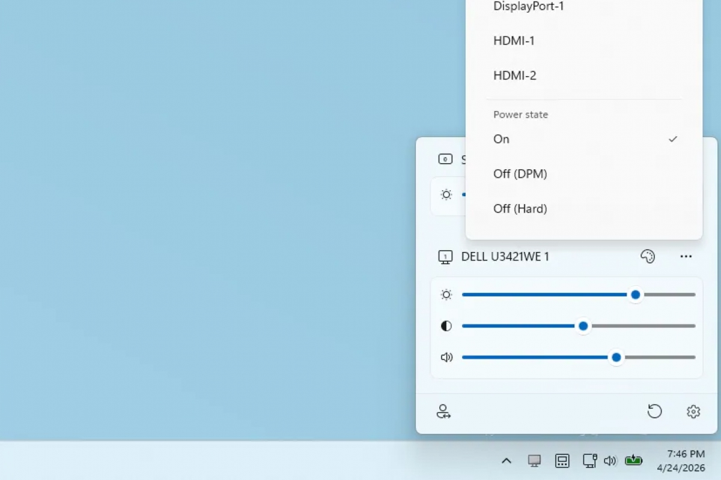
Task: Show hidden tray icons with the chevron
Action: tap(507, 461)
